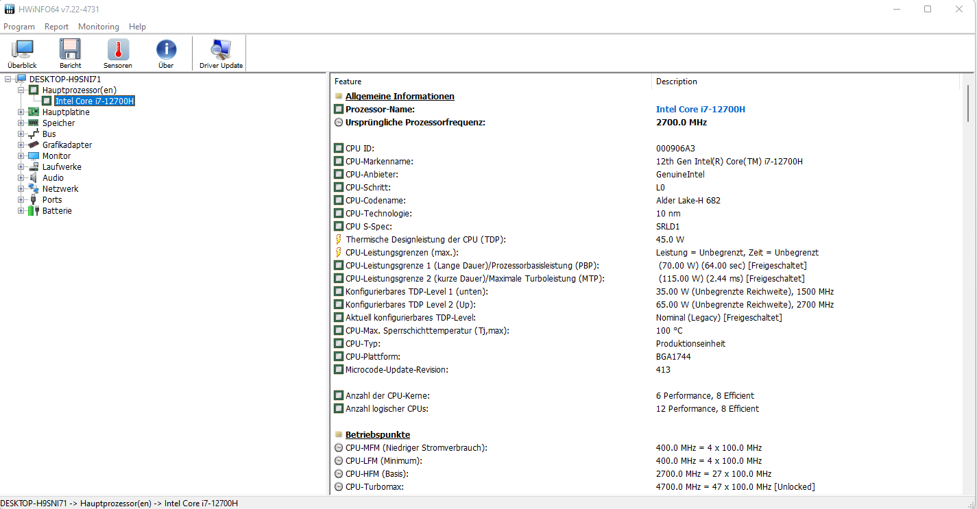Click the Ports plug icon
The height and width of the screenshot is (509, 977).
coord(34,200)
